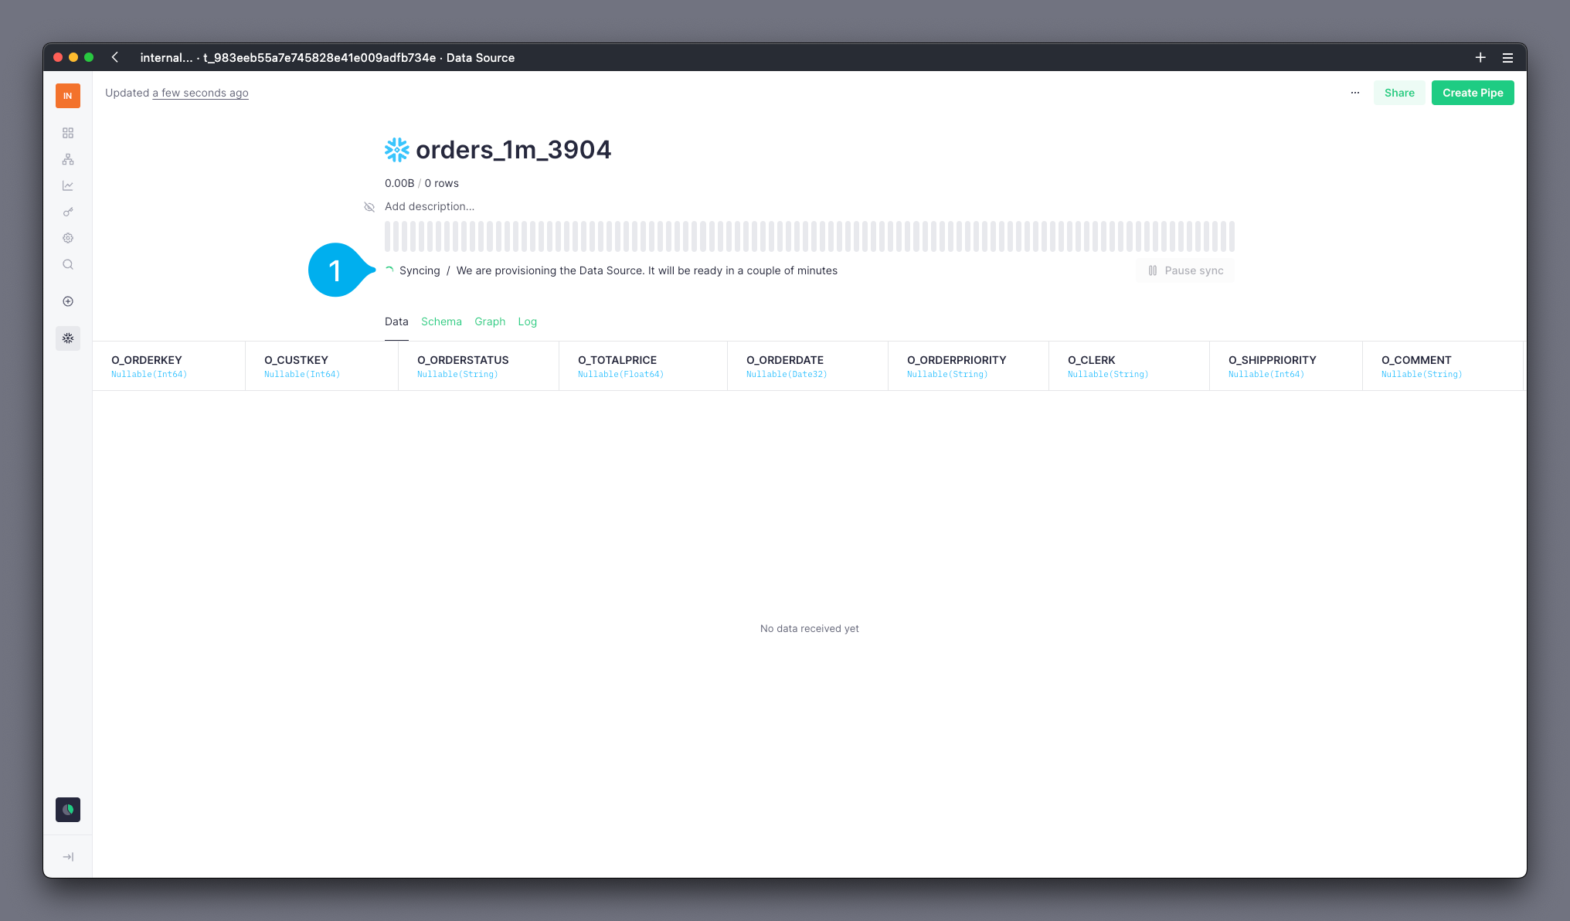
Task: Click the O_ORDERSTATUS column header
Action: [478, 366]
